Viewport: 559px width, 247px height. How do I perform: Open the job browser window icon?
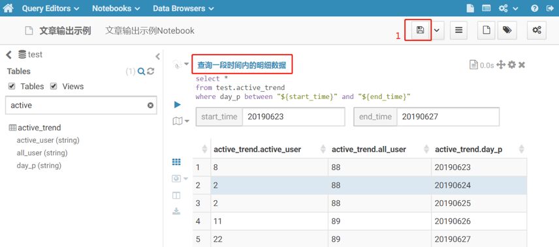487,8
